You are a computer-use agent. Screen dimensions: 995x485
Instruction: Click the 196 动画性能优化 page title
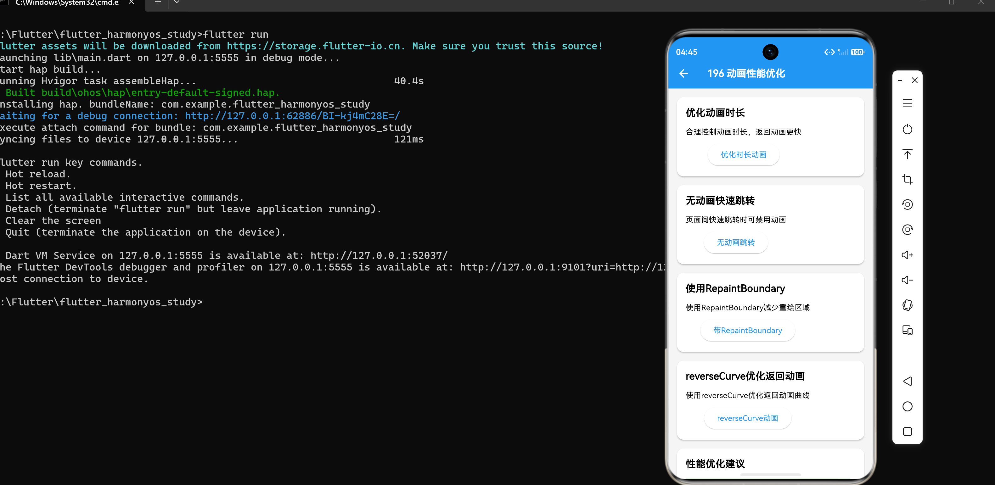[746, 73]
